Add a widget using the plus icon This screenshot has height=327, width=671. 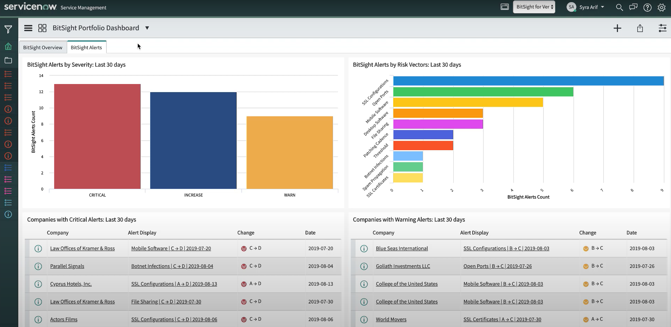[x=617, y=28]
